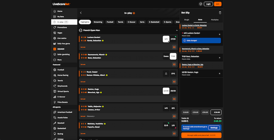Open Luciano Darderi vs Korda match link
This screenshot has width=274, height=140.
[194, 25]
